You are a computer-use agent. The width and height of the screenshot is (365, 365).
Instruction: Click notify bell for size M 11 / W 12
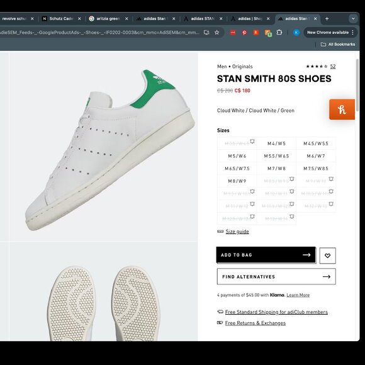click(x=252, y=204)
